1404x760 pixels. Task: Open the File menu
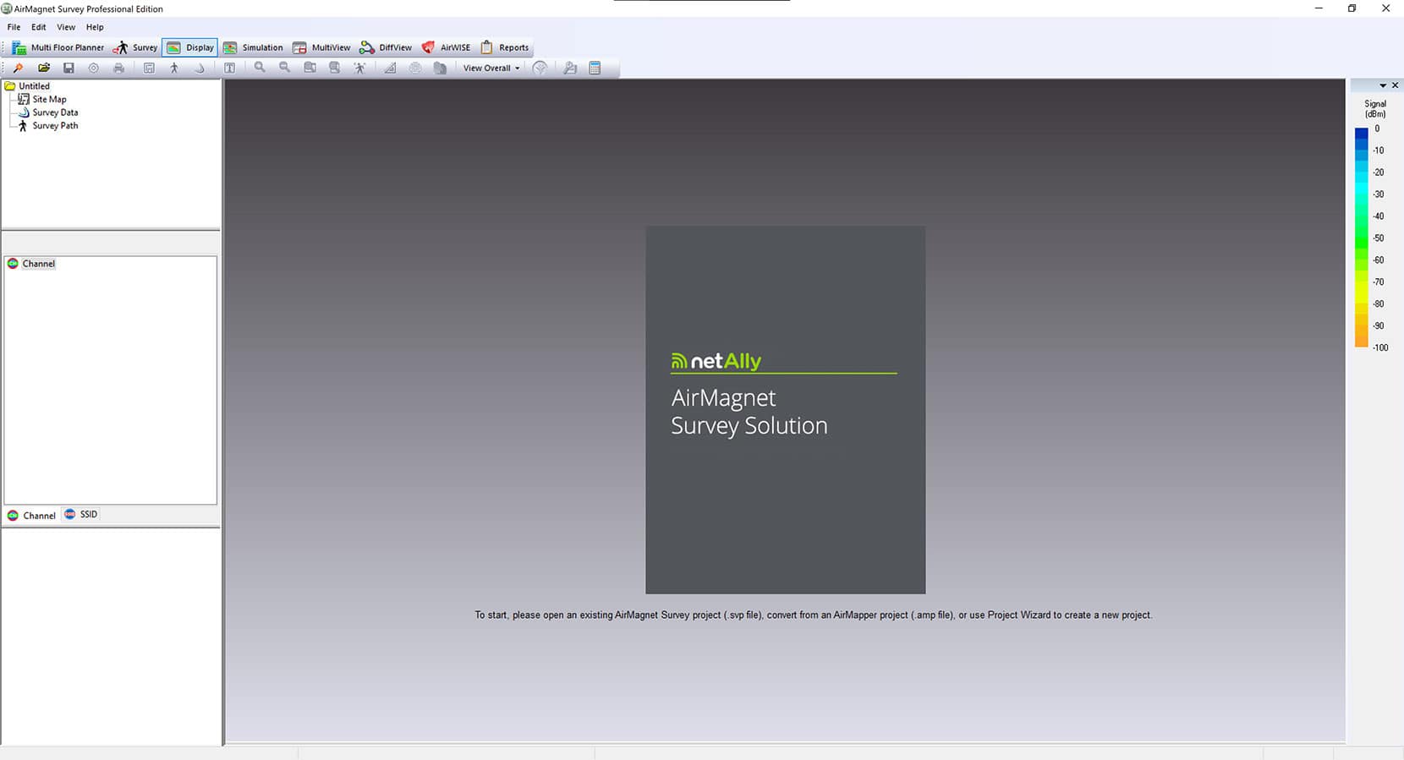pos(14,27)
